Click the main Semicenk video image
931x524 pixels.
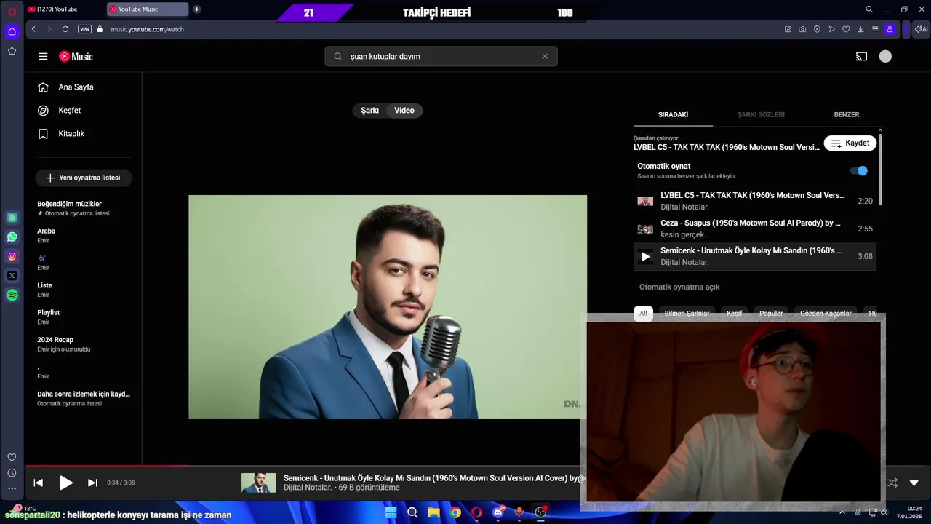(388, 307)
